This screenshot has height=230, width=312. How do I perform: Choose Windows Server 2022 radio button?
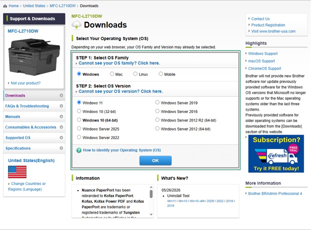click(79, 137)
